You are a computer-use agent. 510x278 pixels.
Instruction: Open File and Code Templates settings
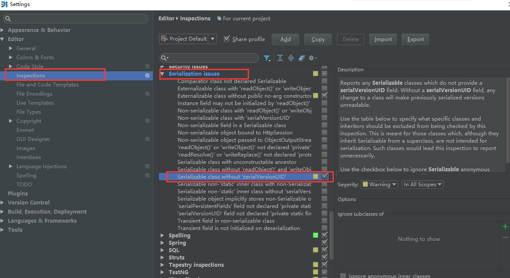tap(48, 84)
